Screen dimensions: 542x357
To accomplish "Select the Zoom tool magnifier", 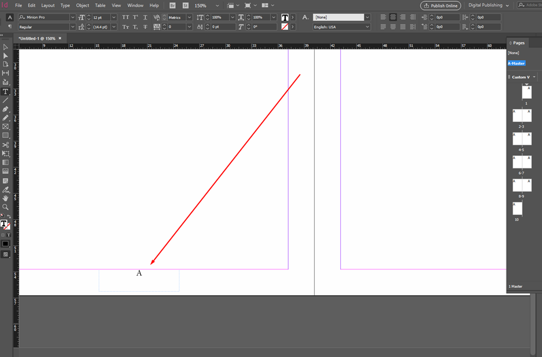I will (5, 207).
